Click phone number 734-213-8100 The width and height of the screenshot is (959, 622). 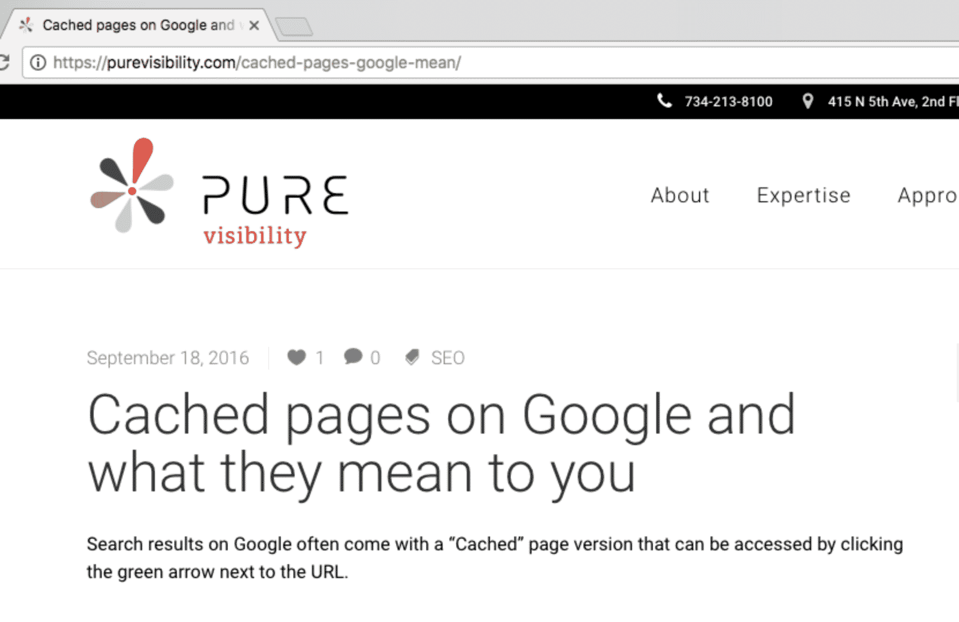pos(728,102)
